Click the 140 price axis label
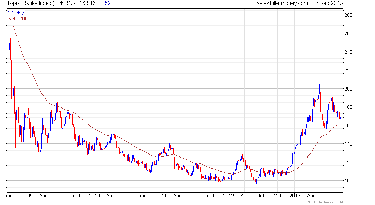This screenshot has height=205, width=375. 348,144
